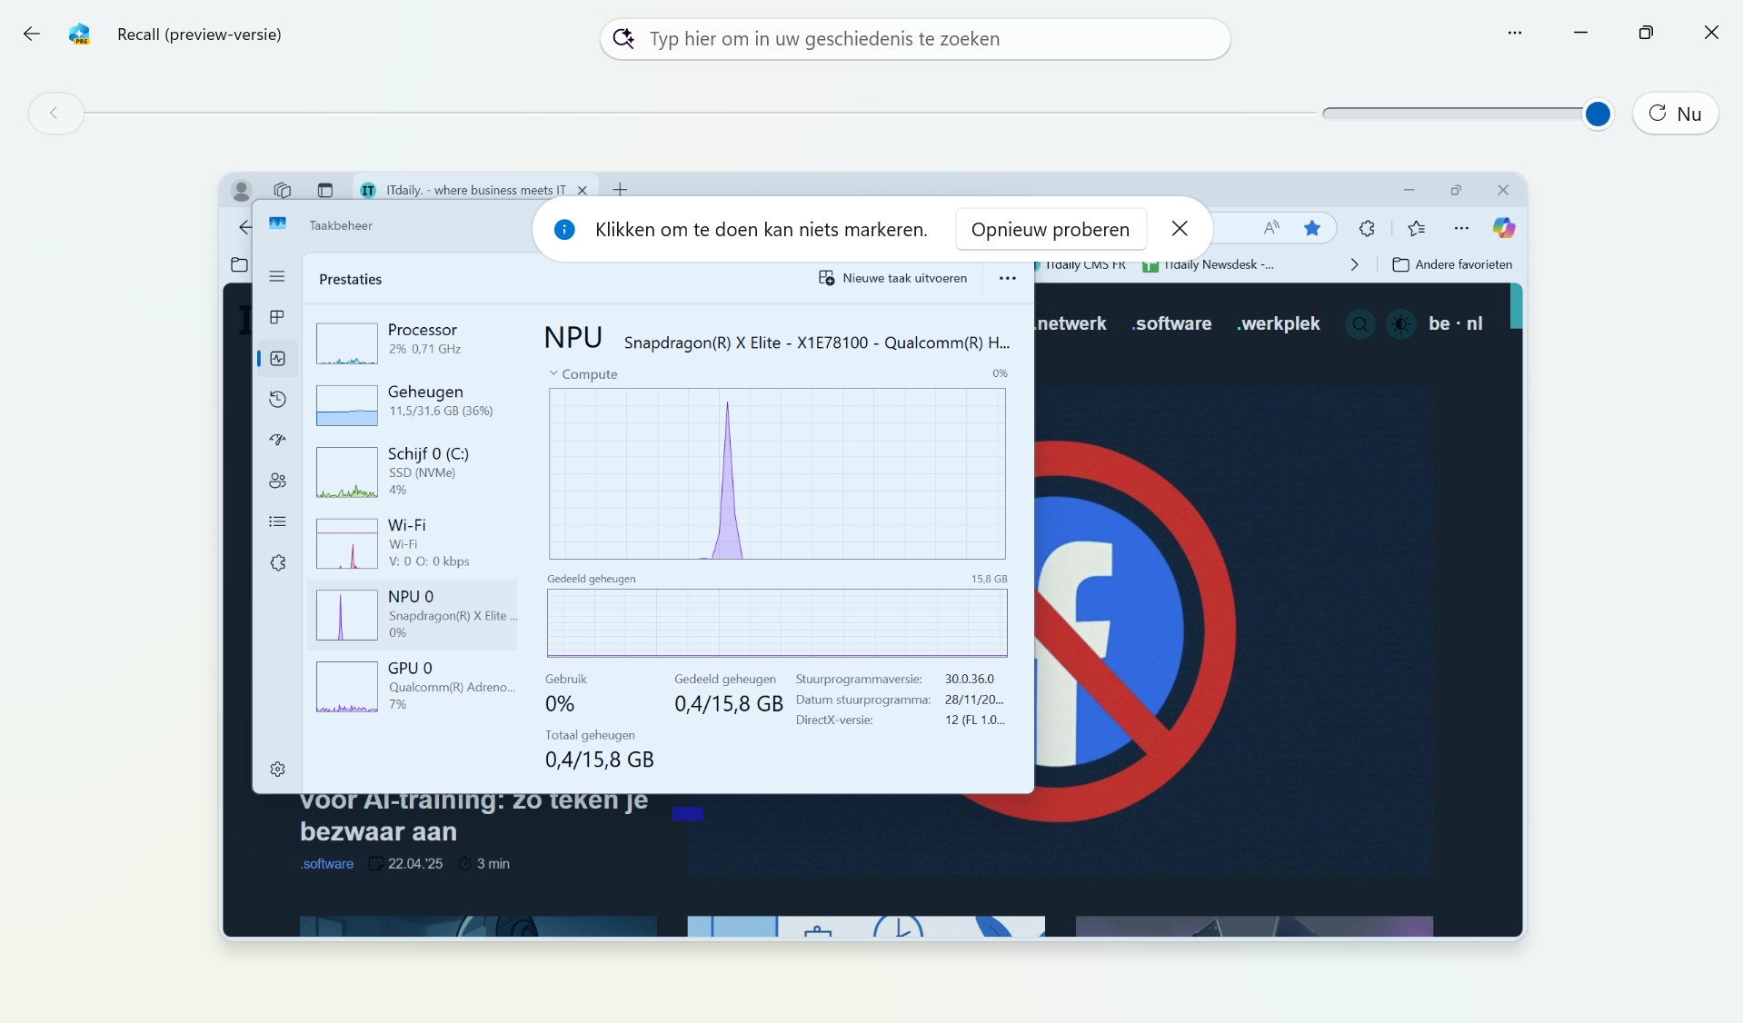Select the Performance page icon in Taakbeheer
The width and height of the screenshot is (1743, 1023).
coord(277,359)
